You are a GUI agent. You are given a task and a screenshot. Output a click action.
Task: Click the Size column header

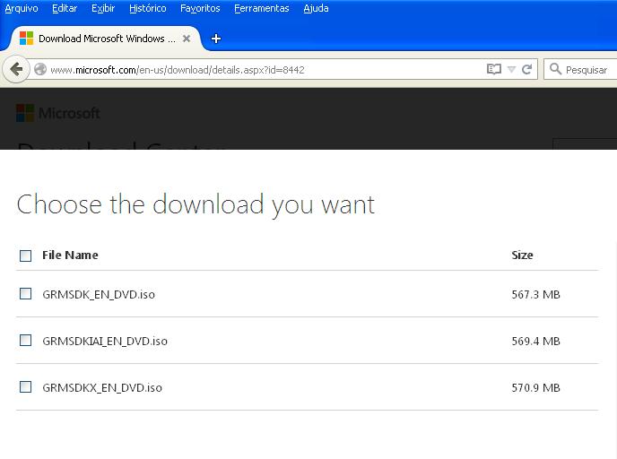522,255
